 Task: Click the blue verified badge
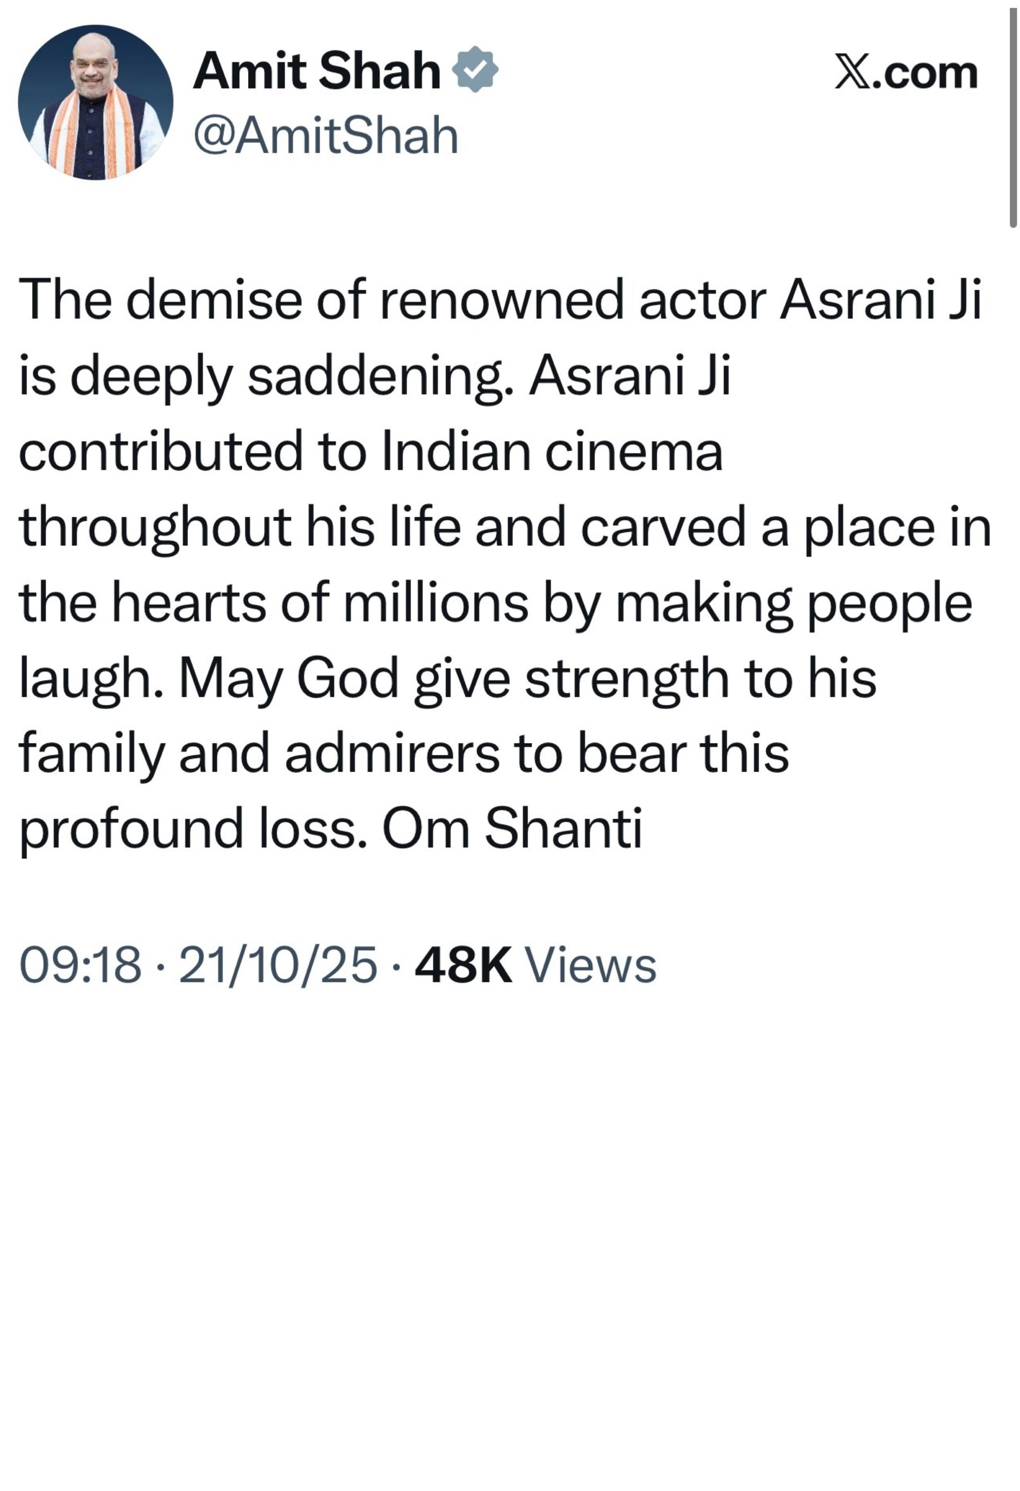[475, 69]
